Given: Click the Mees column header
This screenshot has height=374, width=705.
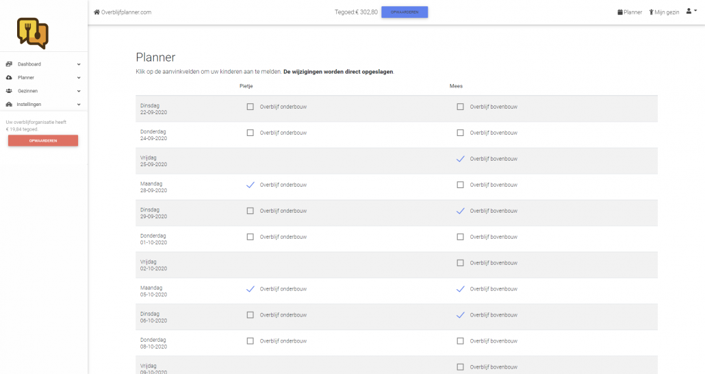Looking at the screenshot, I should 456,86.
